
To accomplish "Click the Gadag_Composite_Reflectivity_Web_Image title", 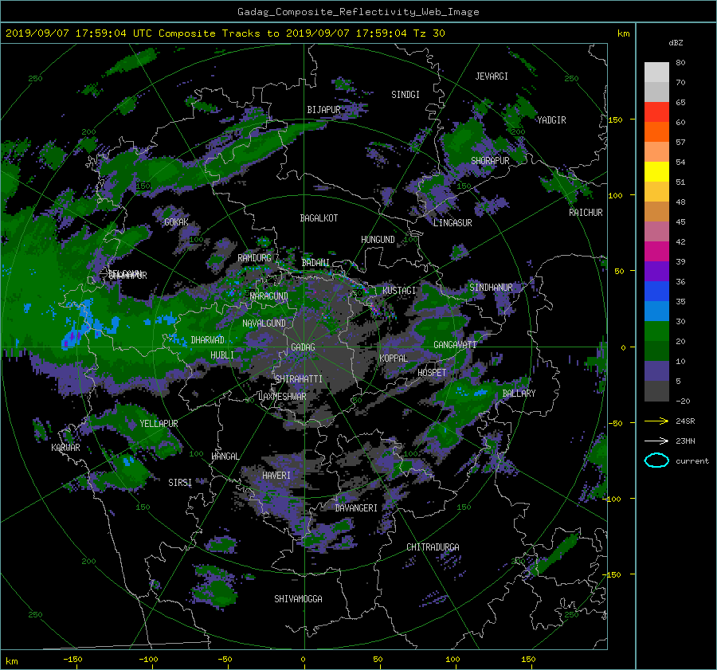I will coord(358,12).
